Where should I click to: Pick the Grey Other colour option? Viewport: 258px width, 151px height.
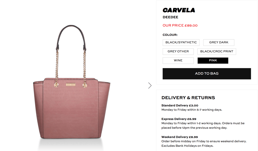(x=178, y=52)
